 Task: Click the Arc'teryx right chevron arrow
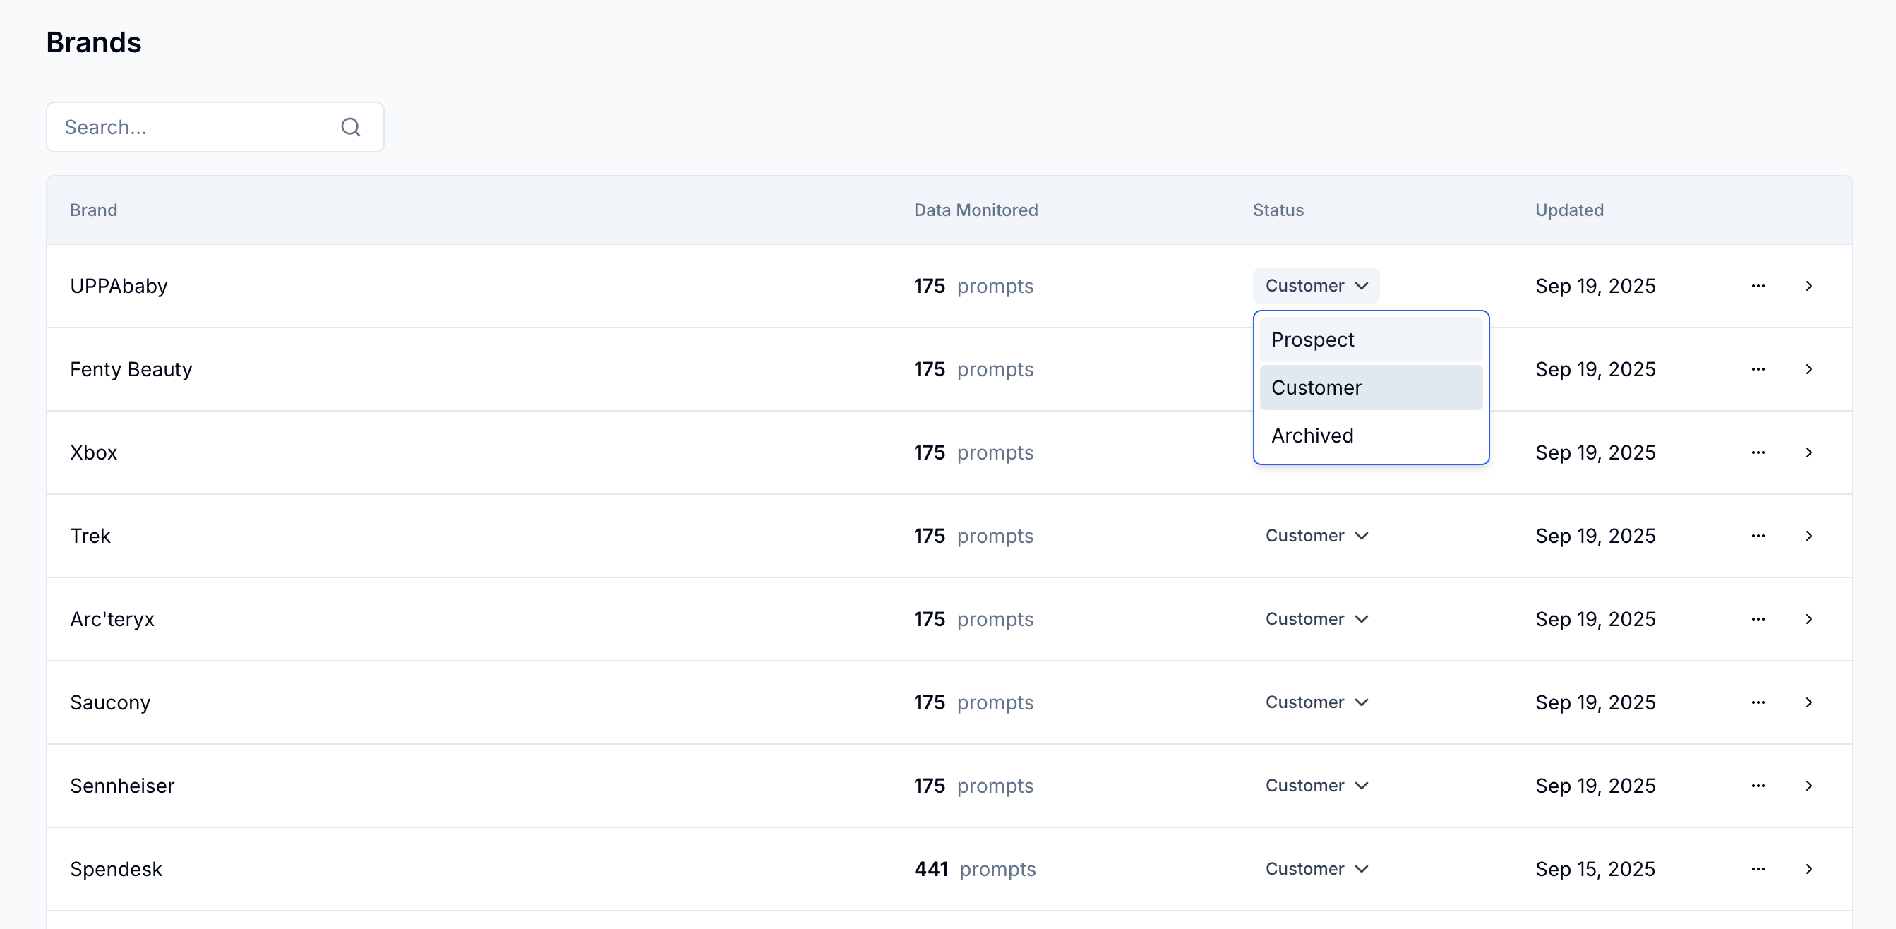click(x=1808, y=619)
